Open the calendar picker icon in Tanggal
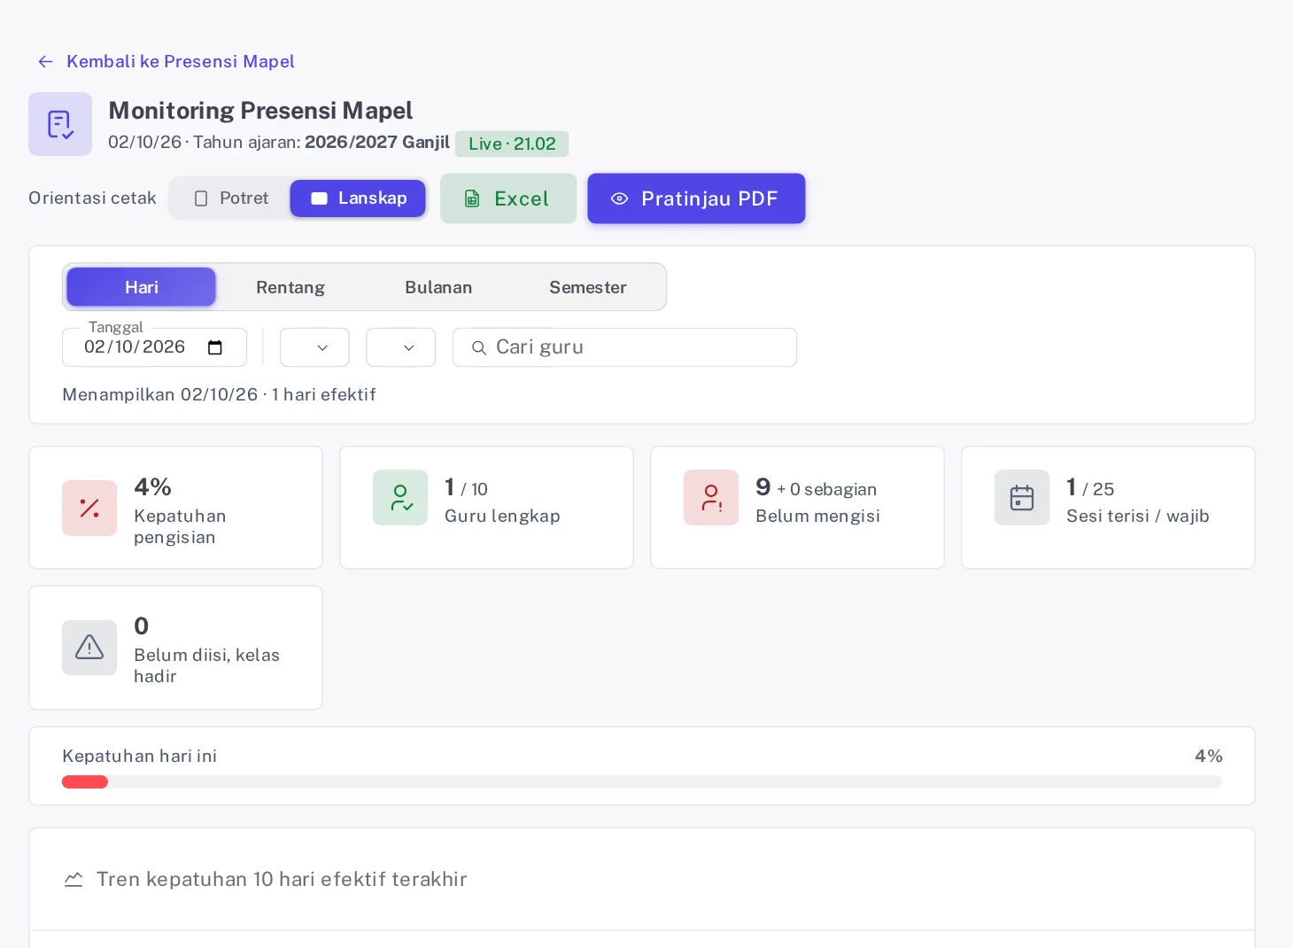Viewport: 1293px width, 948px height. [215, 347]
